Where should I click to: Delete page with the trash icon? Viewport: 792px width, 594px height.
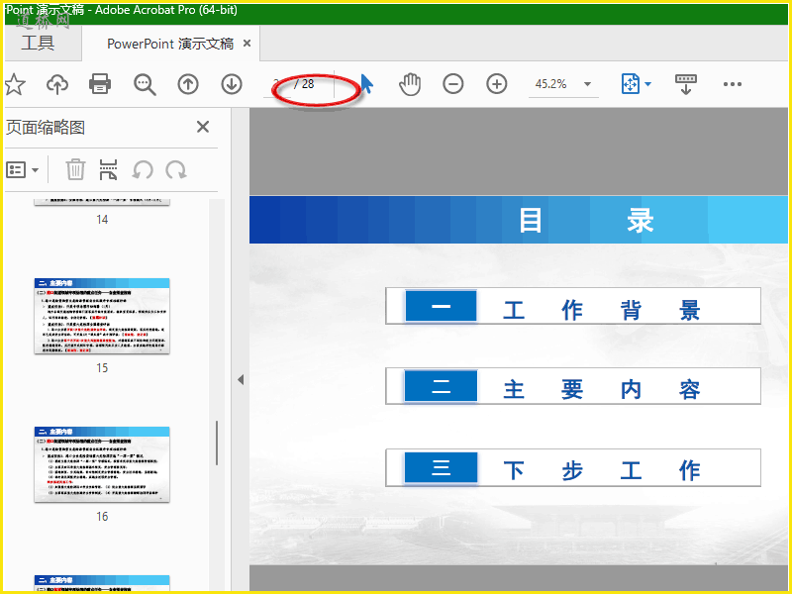[75, 169]
